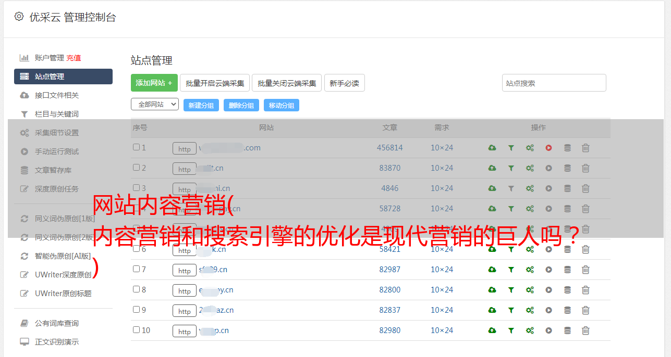Screen dimensions: 671x357
Task: Click the red play icon in row 456814
Action: pos(548,148)
